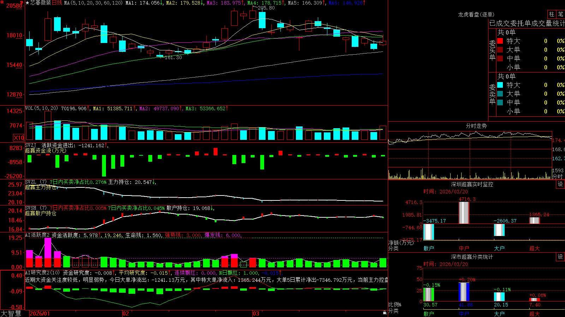Click the 超赢资金流(万元) label
Viewport: 565px width, 317px height.
pyautogui.click(x=46, y=151)
